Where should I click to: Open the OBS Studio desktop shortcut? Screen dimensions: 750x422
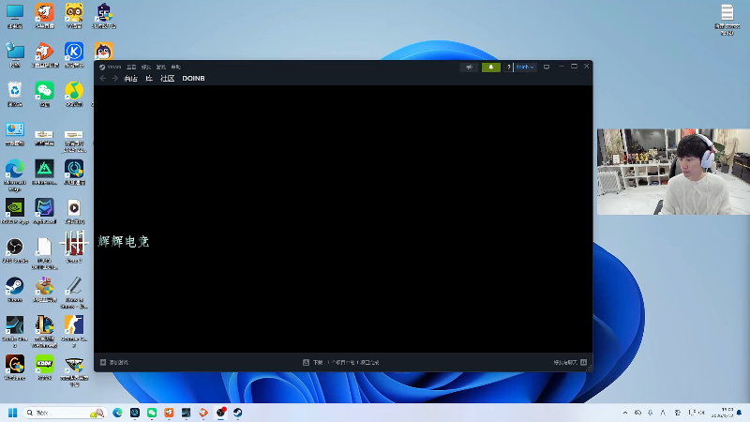(15, 250)
